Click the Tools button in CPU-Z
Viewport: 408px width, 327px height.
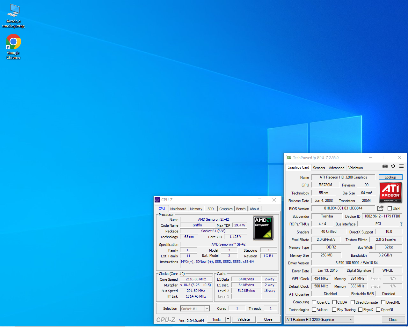pos(216,319)
